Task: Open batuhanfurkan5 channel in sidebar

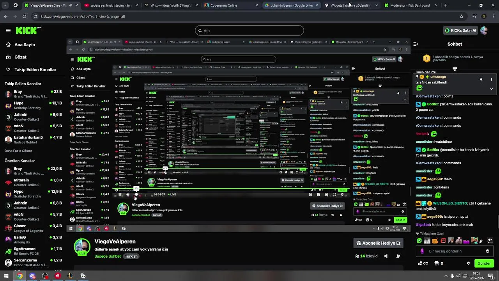Action: [x=33, y=140]
